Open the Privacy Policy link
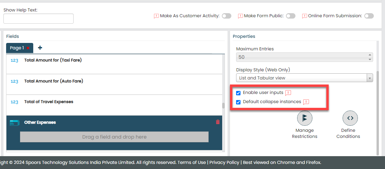Image resolution: width=385 pixels, height=169 pixels. point(224,162)
